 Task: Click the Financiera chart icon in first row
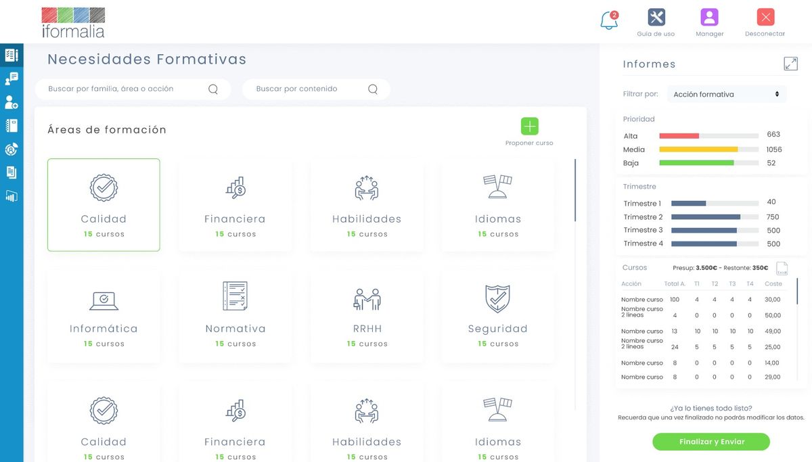(235, 187)
